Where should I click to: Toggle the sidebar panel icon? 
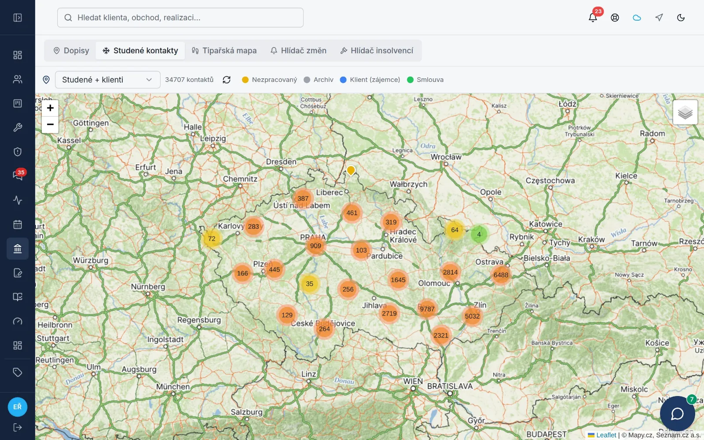18,18
